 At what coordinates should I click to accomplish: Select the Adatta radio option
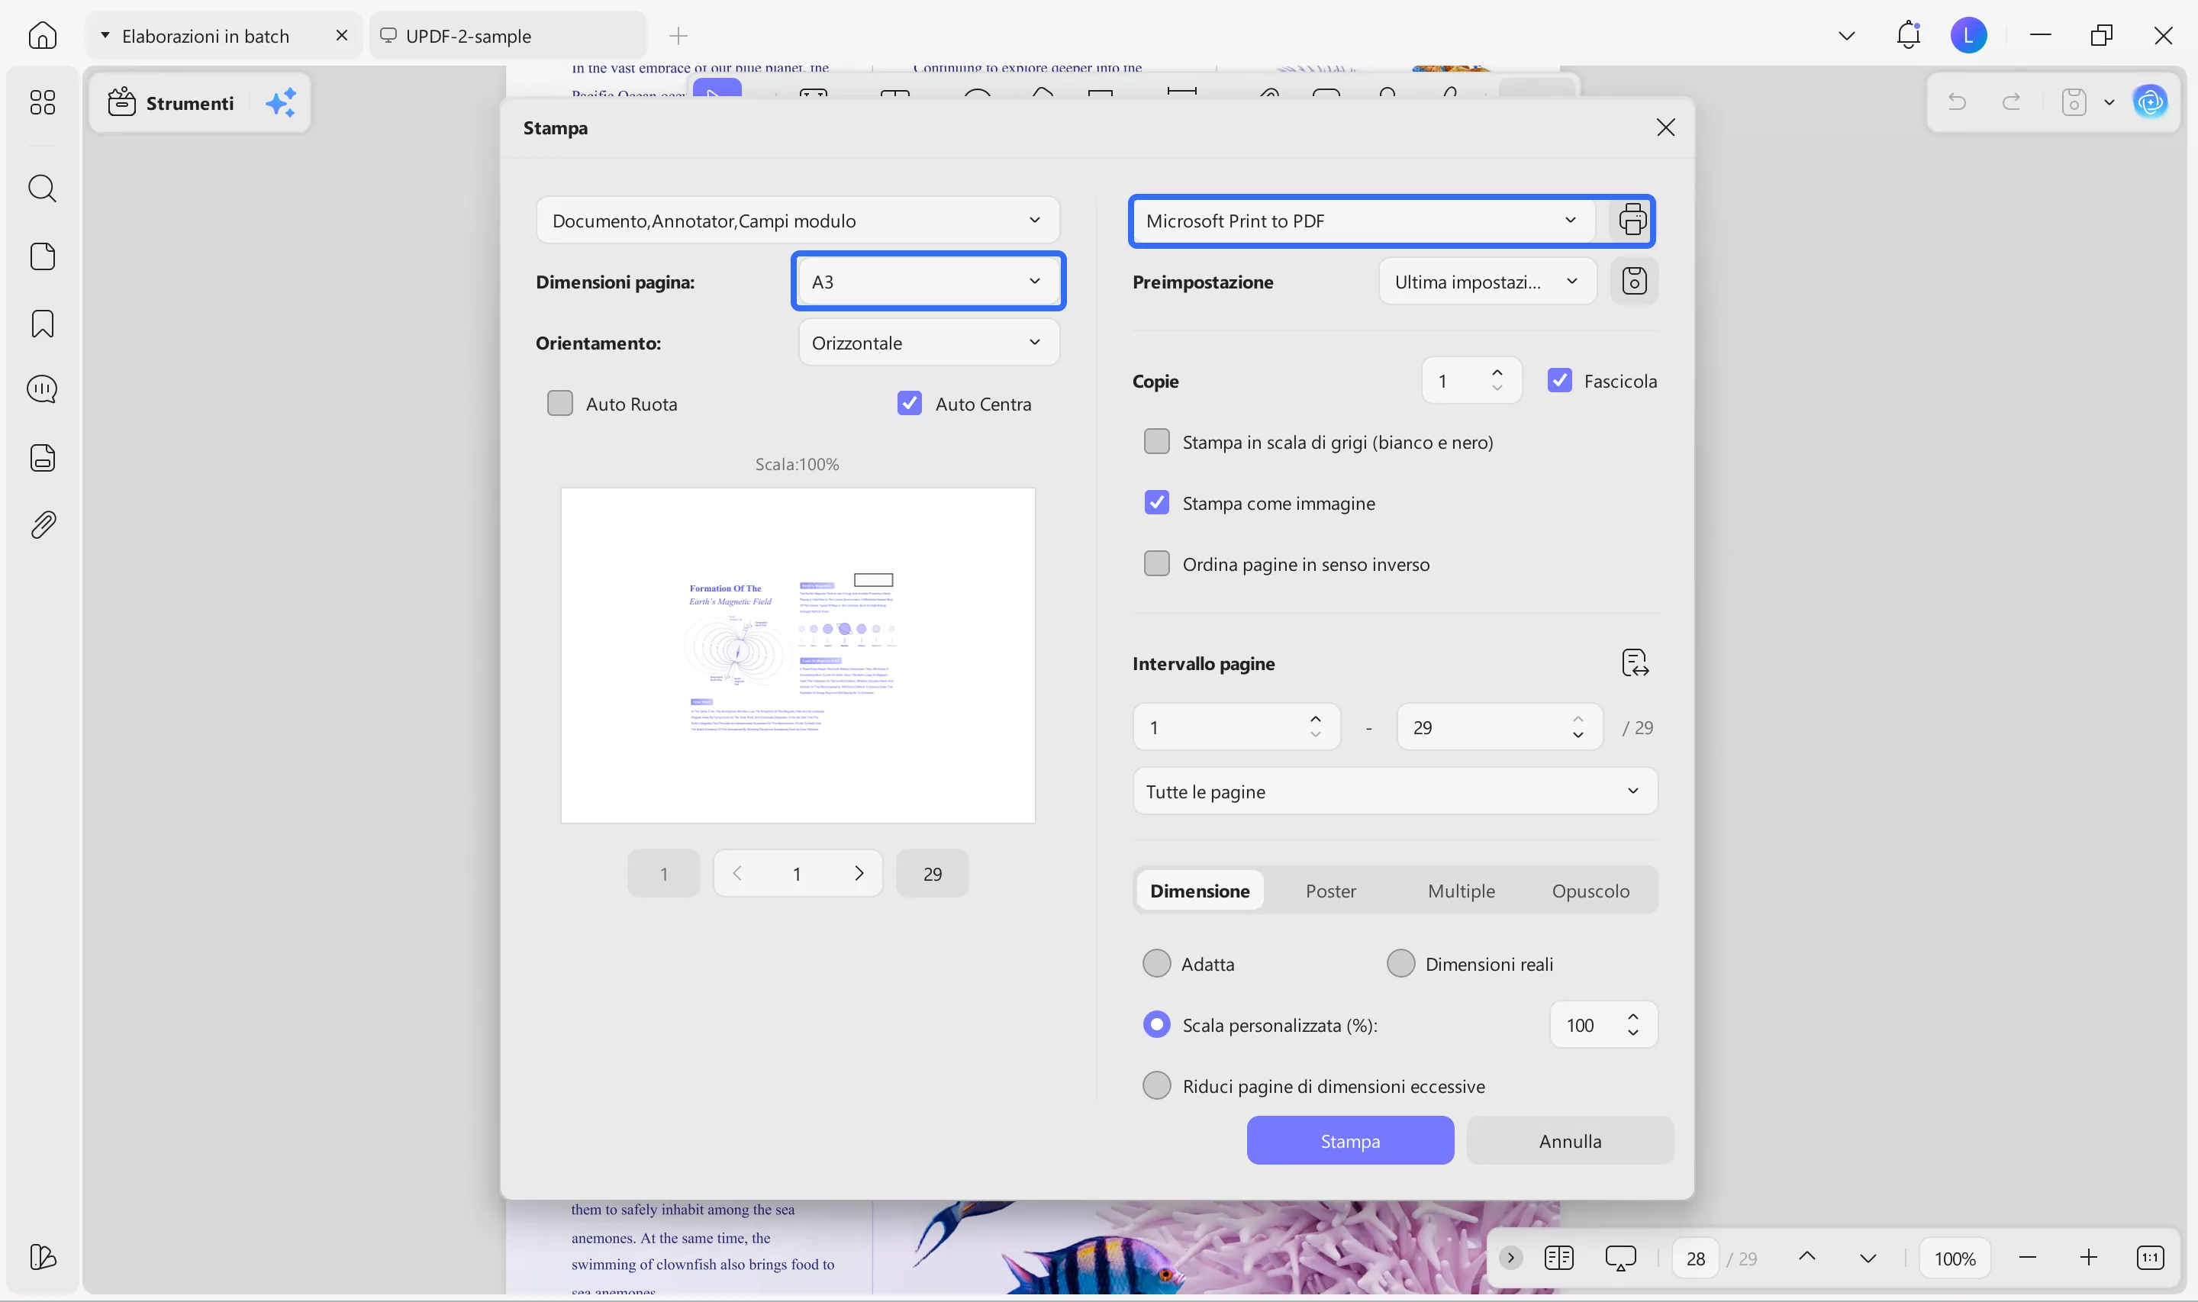tap(1156, 963)
